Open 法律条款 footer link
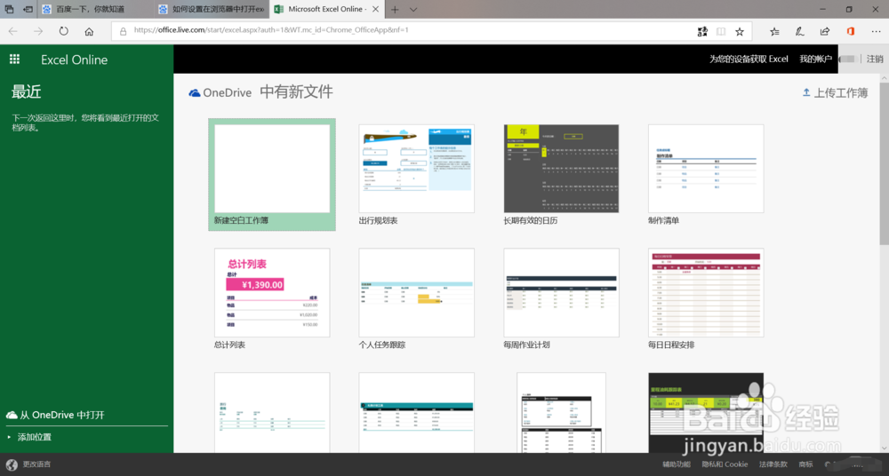Image resolution: width=889 pixels, height=476 pixels. tap(773, 464)
